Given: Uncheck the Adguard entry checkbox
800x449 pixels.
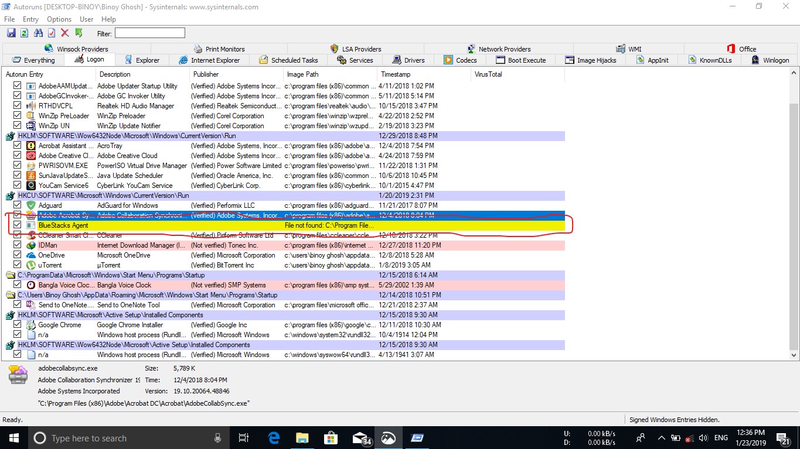Looking at the screenshot, I should (17, 205).
